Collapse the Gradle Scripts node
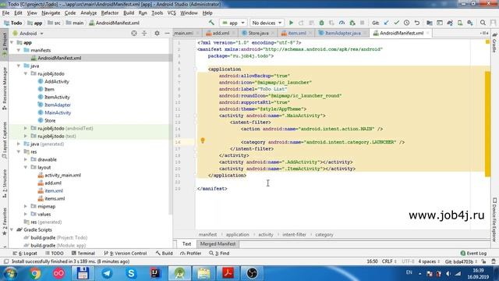Screen dimensions: 499x281 point(12,229)
